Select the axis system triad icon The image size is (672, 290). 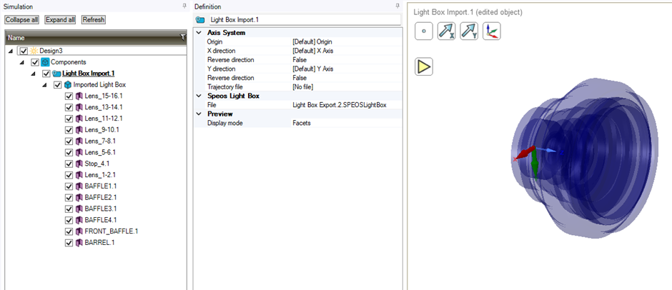(x=492, y=31)
